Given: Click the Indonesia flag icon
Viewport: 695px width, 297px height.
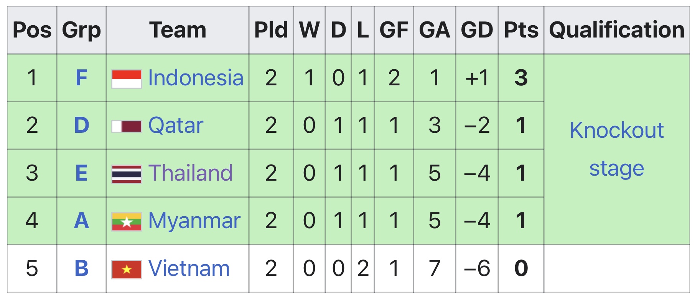Looking at the screenshot, I should point(127,79).
